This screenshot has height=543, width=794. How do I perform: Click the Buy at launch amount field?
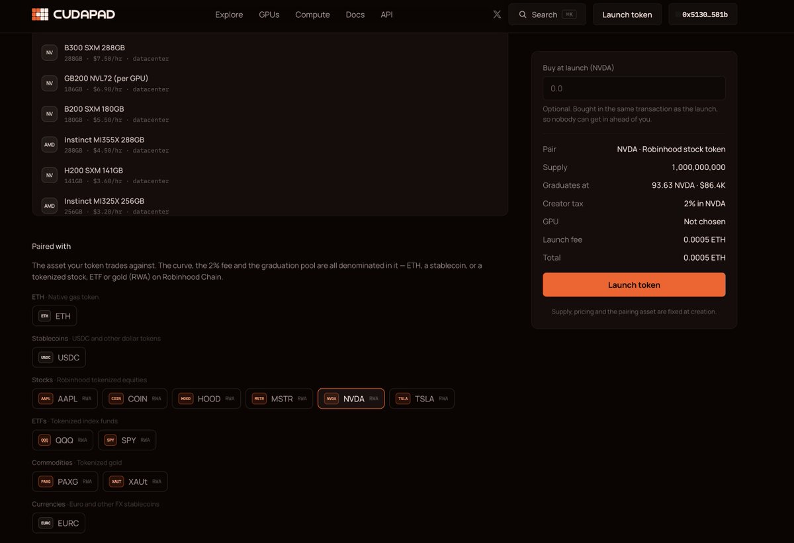(634, 89)
